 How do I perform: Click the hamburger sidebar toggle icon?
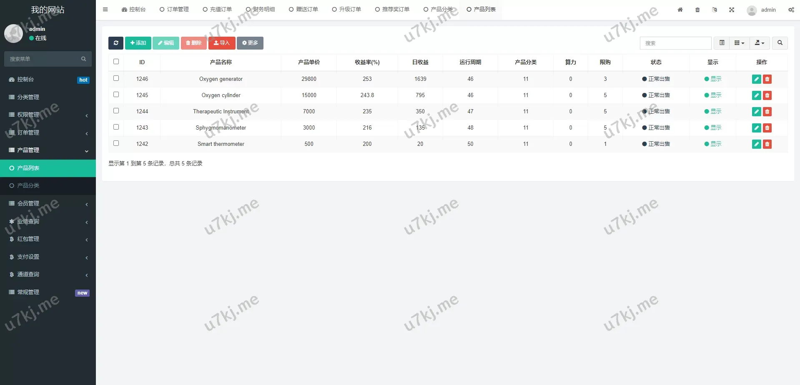(x=105, y=9)
